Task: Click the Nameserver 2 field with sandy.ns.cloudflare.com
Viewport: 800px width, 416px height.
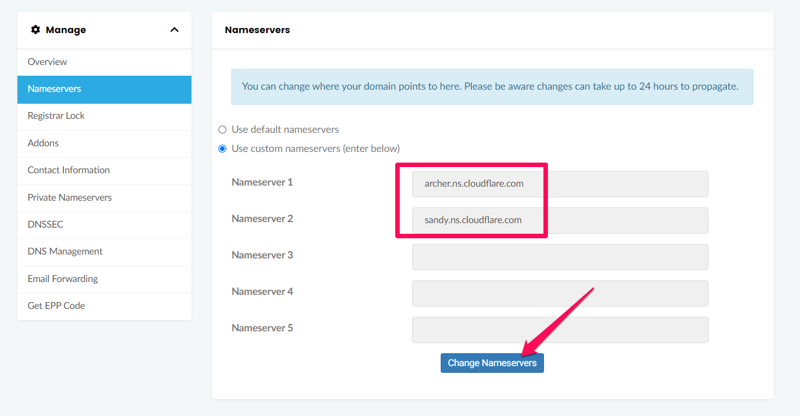Action: pyautogui.click(x=560, y=220)
